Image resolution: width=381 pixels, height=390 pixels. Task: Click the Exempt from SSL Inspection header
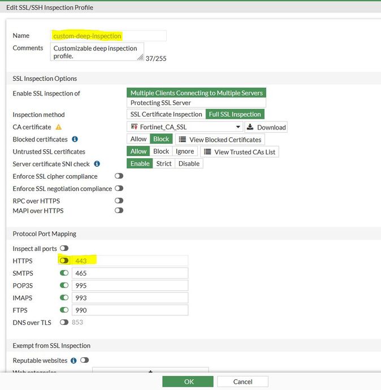coord(51,346)
